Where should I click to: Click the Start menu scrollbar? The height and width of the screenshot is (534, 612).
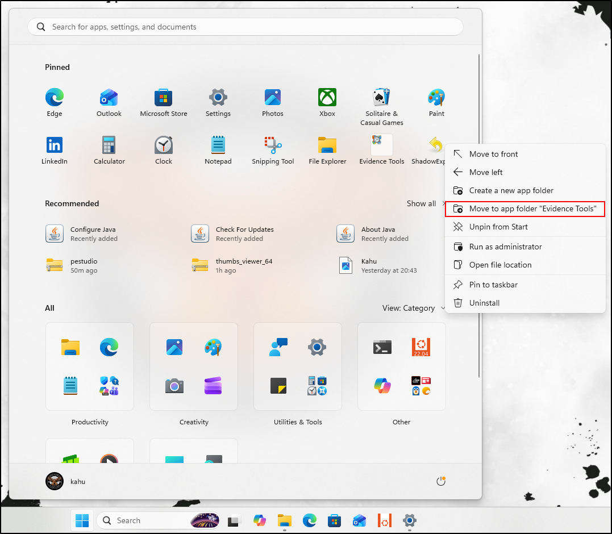(x=479, y=216)
